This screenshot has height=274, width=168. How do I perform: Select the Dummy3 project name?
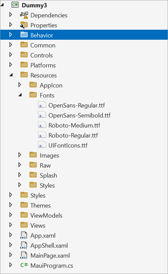(34, 5)
